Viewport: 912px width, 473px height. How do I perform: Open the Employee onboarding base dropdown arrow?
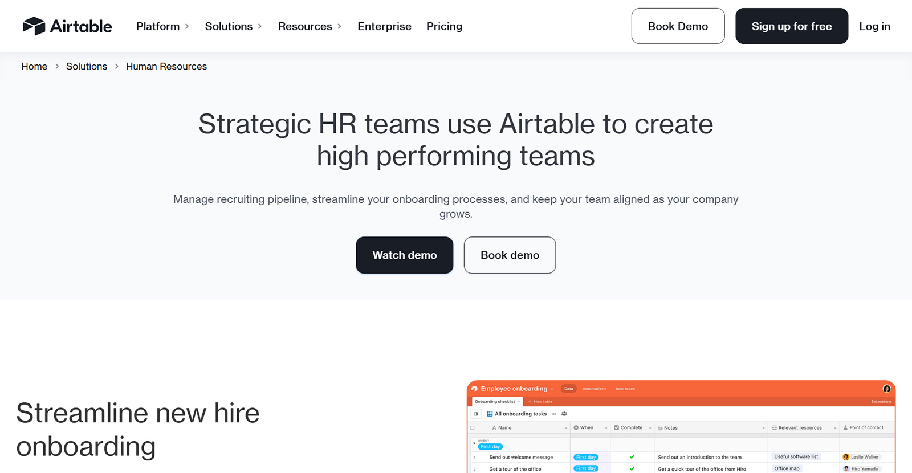click(x=552, y=389)
